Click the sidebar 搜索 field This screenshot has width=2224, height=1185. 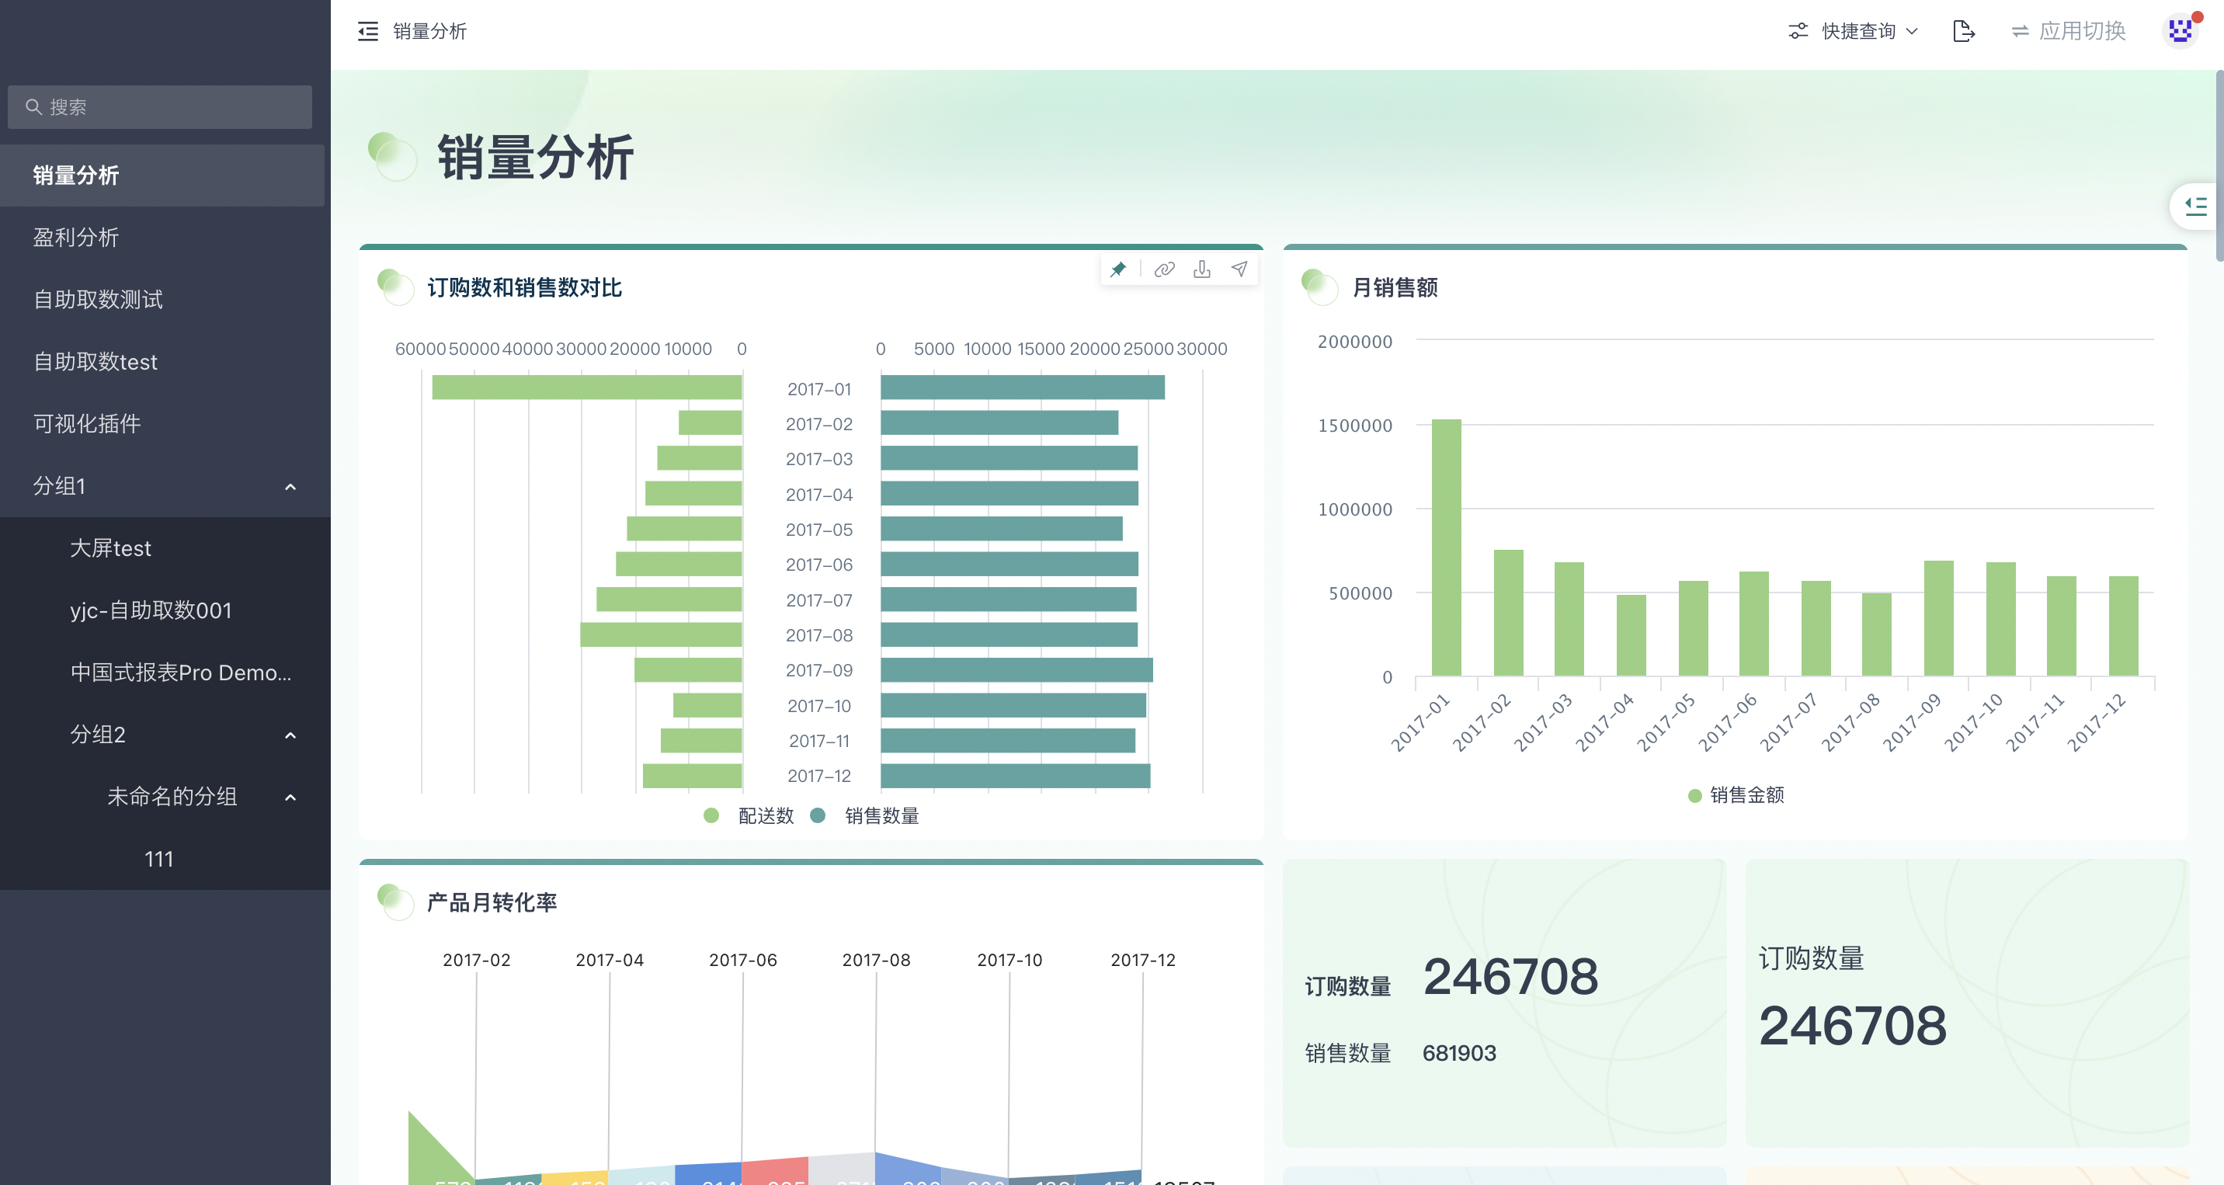point(160,107)
